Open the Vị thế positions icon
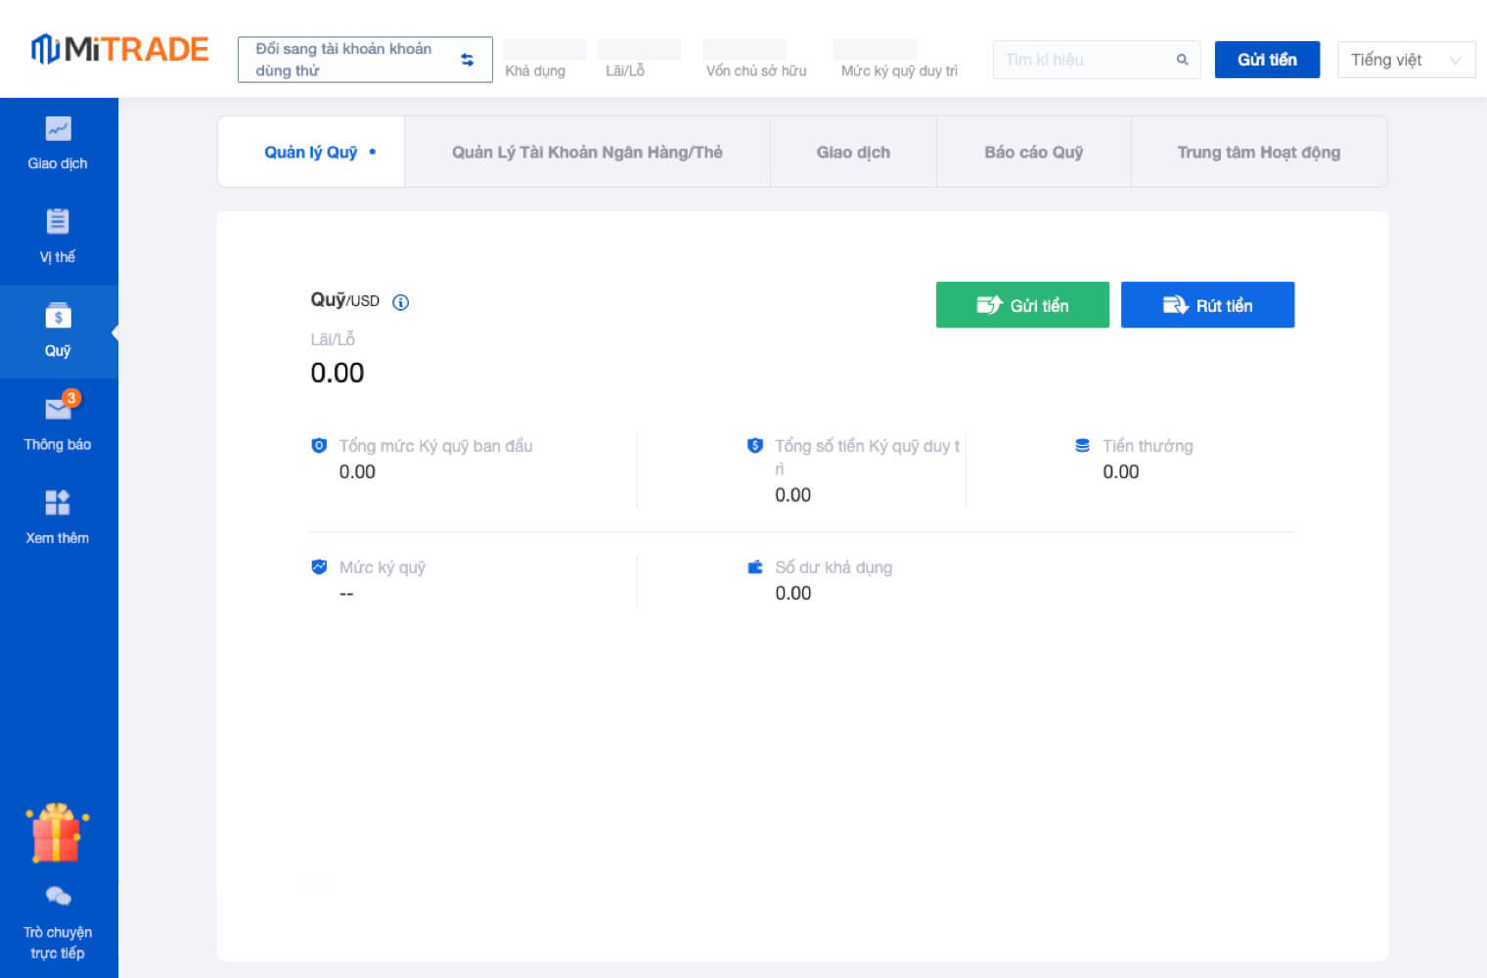1487x978 pixels. pos(58,222)
